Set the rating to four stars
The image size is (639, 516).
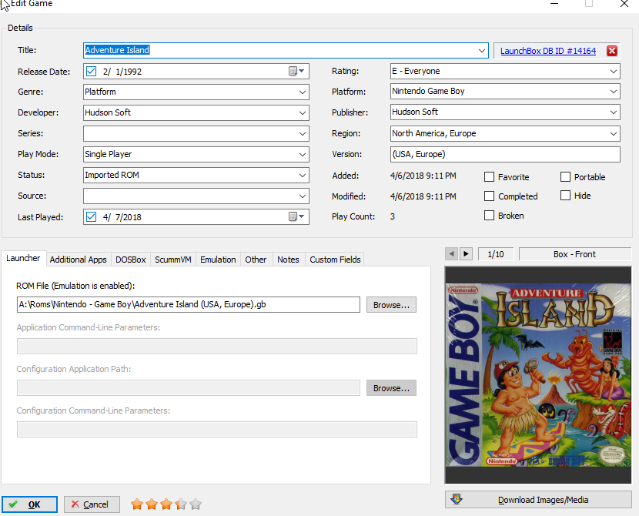(181, 504)
